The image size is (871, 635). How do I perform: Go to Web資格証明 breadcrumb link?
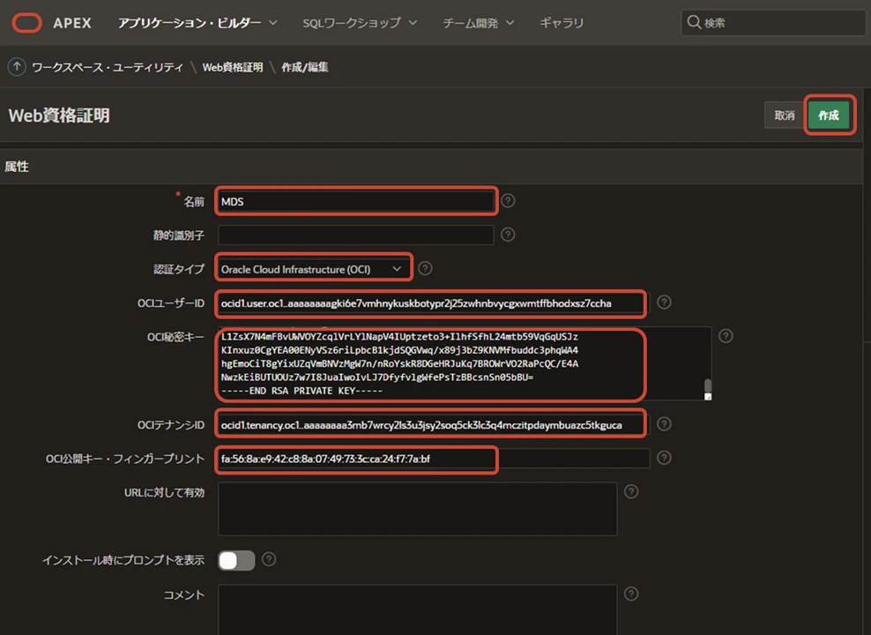pos(233,67)
